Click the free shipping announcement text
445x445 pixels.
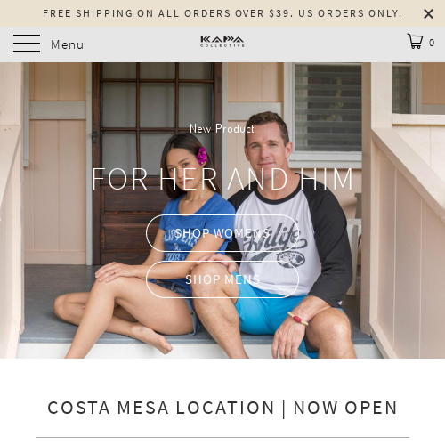coord(222,13)
